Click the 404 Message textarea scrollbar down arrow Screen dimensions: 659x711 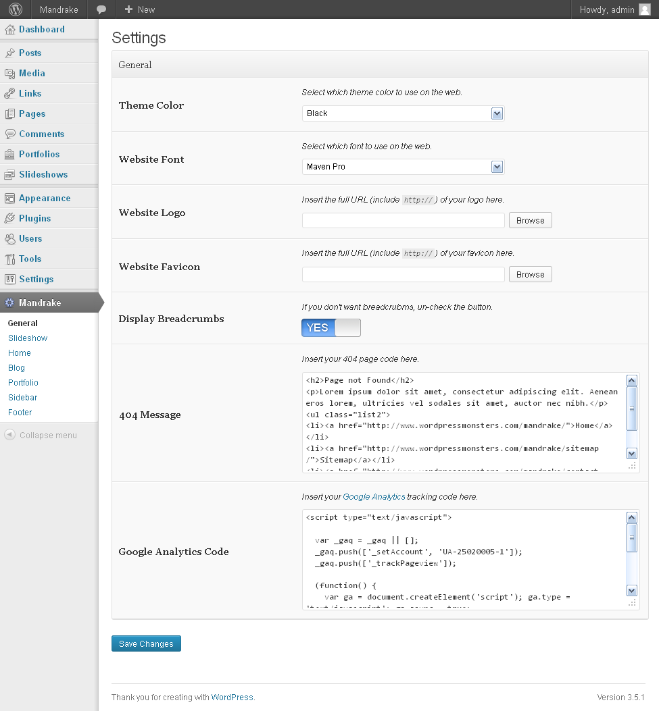[632, 454]
